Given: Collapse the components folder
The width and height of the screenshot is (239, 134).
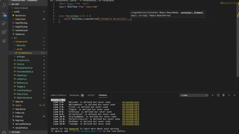Looking at the screenshot, I should click(x=21, y=42).
